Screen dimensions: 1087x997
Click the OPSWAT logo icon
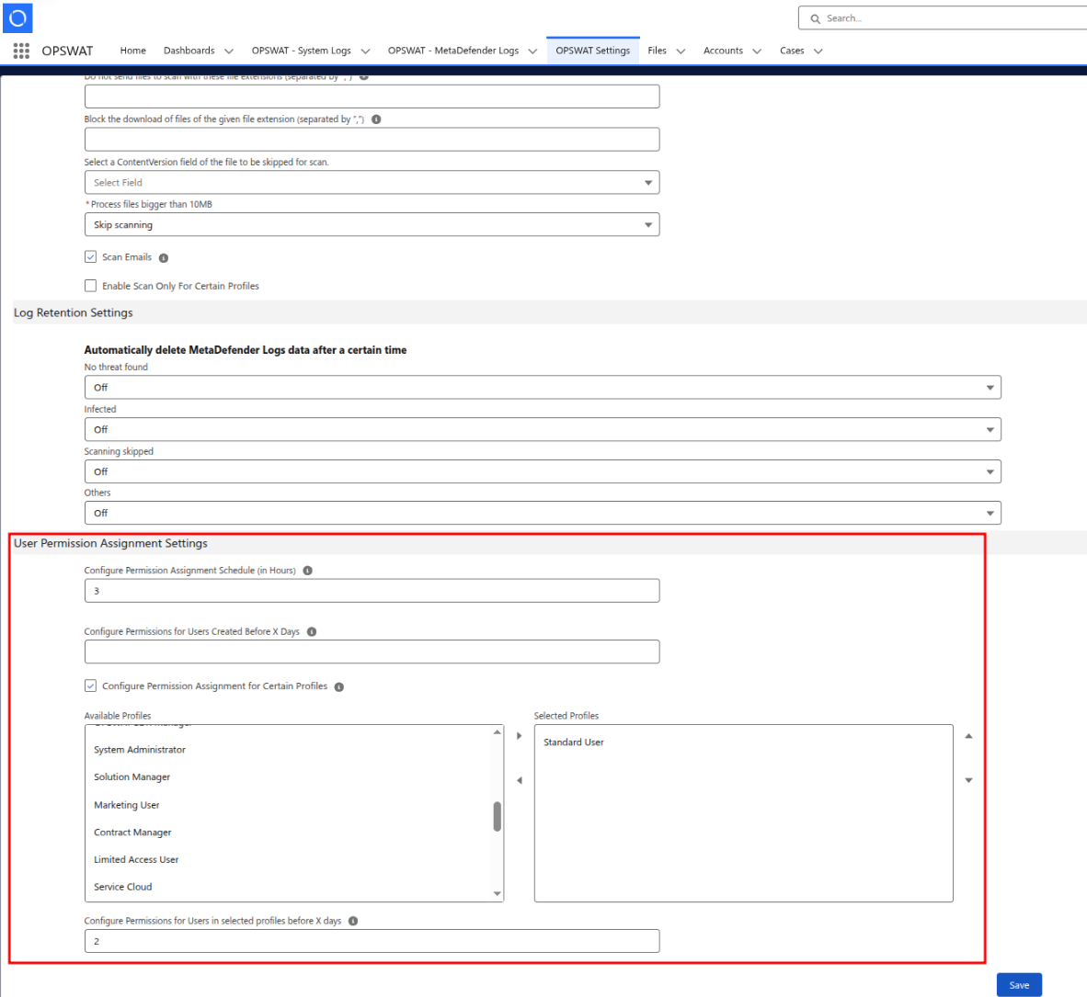18,18
